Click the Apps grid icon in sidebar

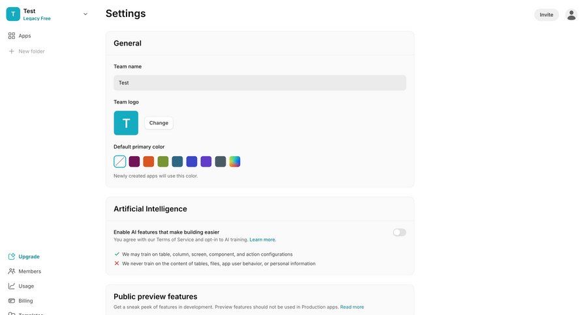[x=12, y=36]
